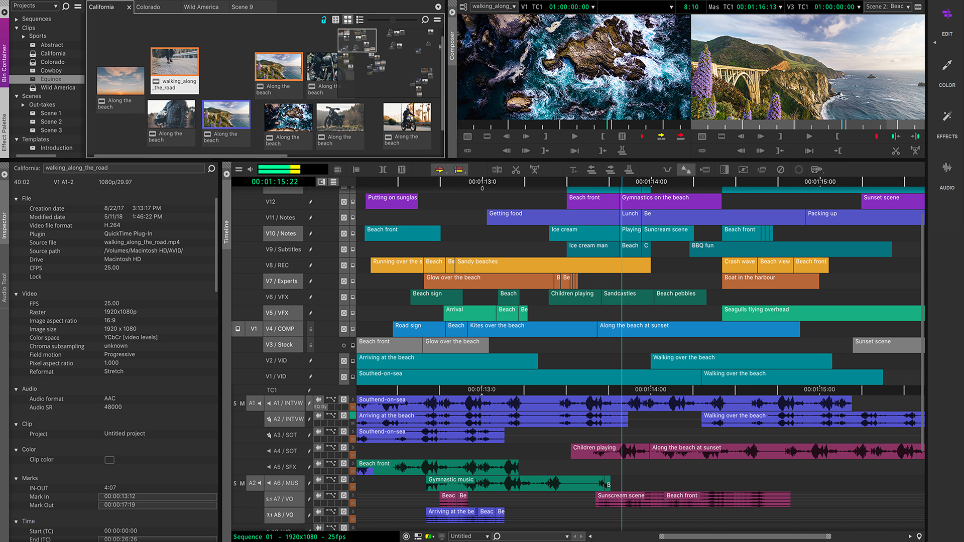This screenshot has width=964, height=542.
Task: Adjust the bin thumbnail size slider
Action: 392,20
